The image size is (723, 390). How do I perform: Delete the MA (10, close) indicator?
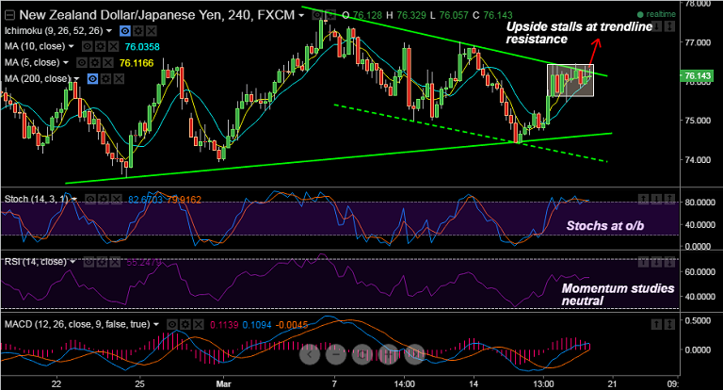pos(113,46)
